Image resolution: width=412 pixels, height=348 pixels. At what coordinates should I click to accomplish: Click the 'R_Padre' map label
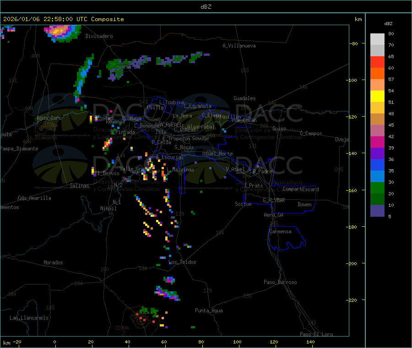pos(262,171)
